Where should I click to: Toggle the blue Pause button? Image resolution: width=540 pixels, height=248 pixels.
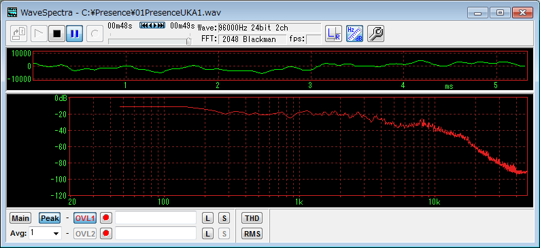(74, 34)
